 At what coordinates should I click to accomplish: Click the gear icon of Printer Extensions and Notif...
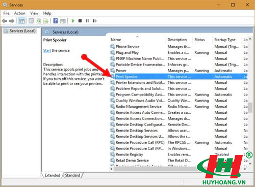coord(112,82)
